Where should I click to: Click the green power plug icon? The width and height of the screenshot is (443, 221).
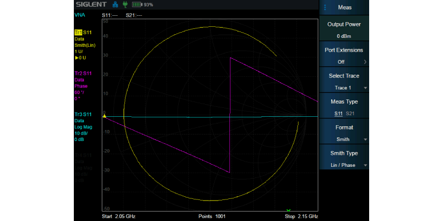[x=125, y=5]
